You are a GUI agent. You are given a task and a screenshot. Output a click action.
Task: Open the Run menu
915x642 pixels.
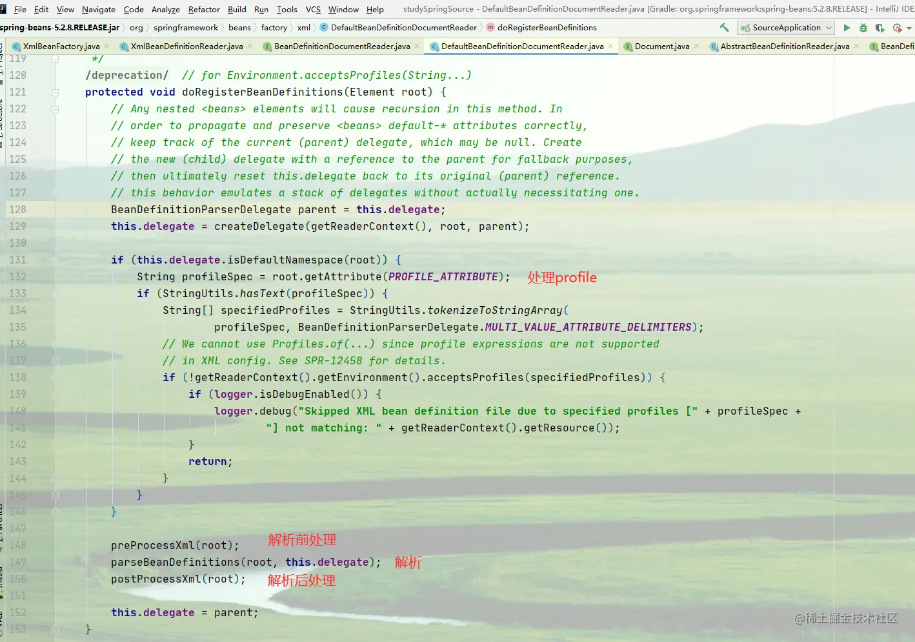point(261,10)
